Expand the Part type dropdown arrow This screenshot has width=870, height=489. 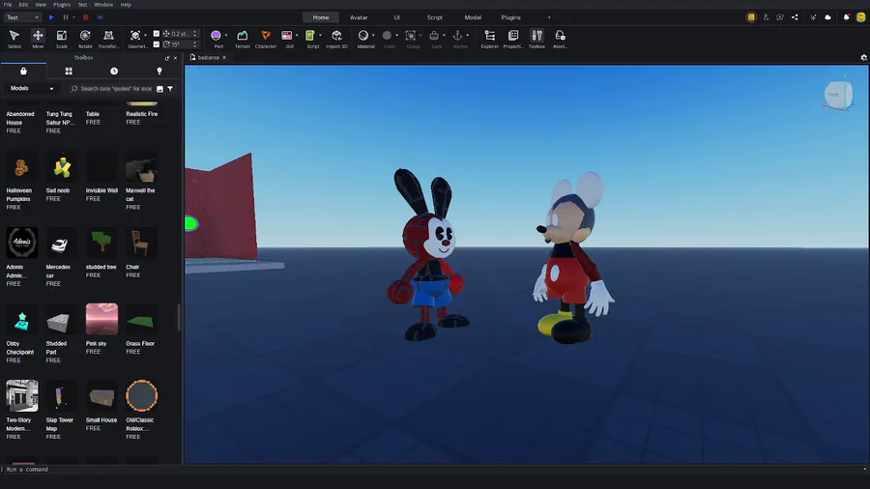(226, 36)
